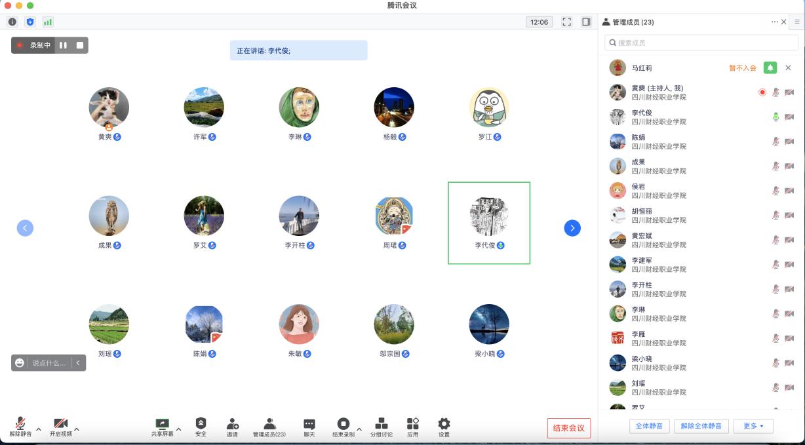Expand the end-recording options arrow
805x445 pixels.
point(359,430)
